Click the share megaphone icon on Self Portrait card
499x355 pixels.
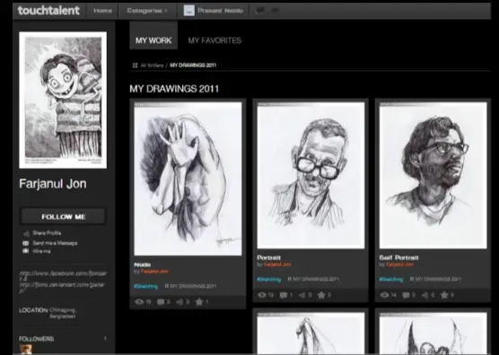pyautogui.click(x=425, y=296)
